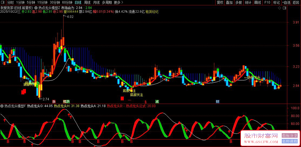
Task: Select the 15分钟 period
Action: [42, 2]
